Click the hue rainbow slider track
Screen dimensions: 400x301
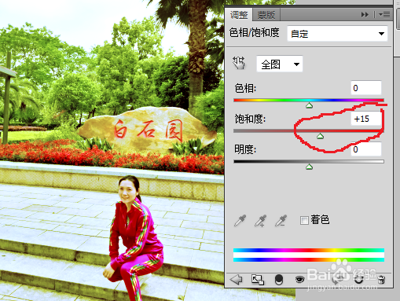coord(309,100)
